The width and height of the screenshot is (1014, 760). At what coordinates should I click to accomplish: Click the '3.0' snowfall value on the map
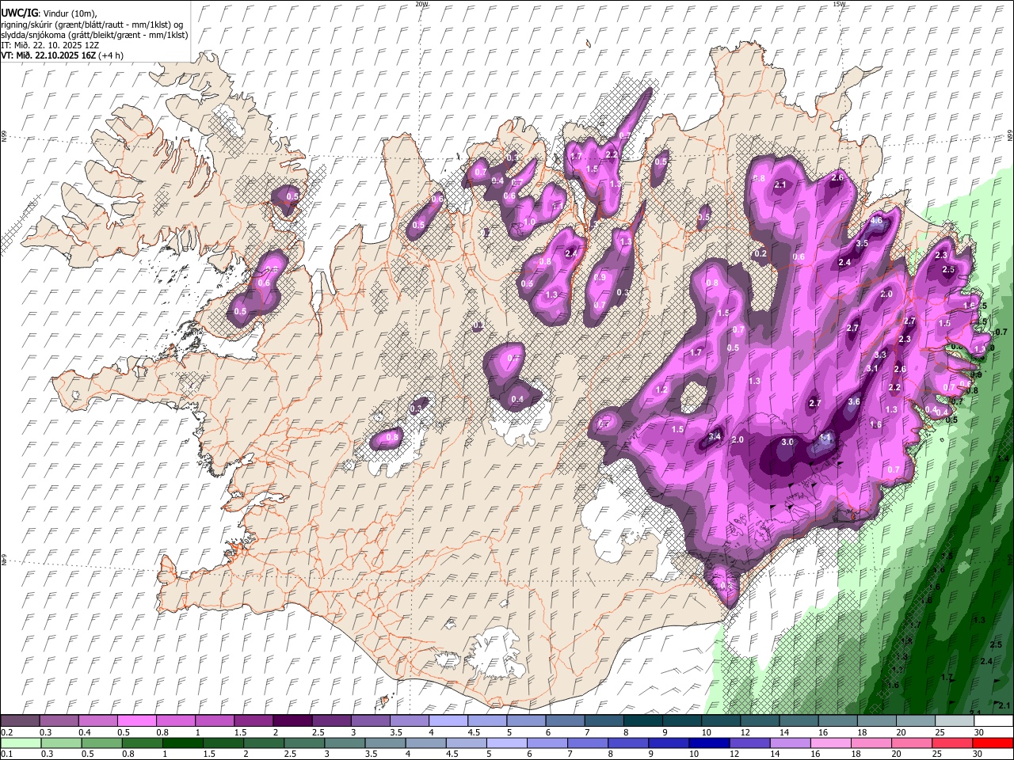coord(787,442)
